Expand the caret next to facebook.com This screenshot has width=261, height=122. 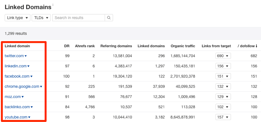[31, 77]
